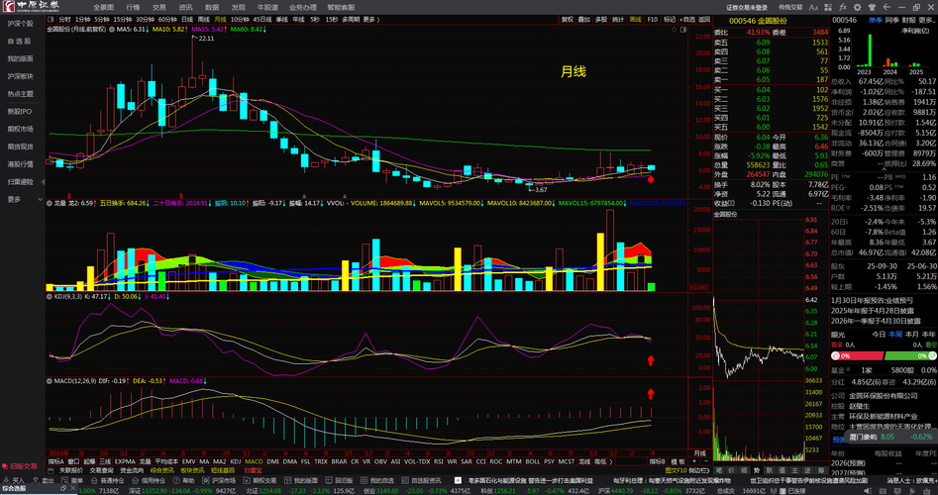Open 信用持仓 credit holdings
The height and width of the screenshot is (495, 938).
[148, 480]
